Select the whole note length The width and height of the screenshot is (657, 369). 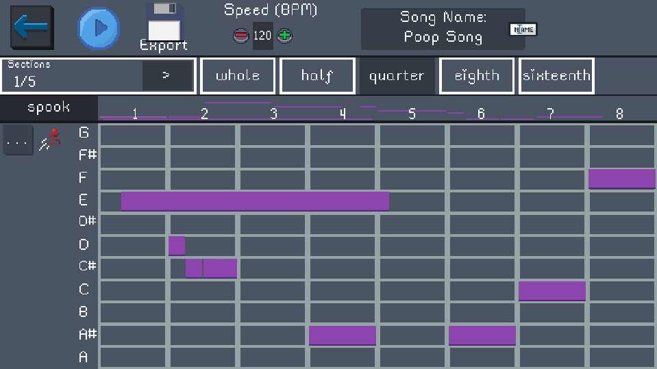tap(238, 75)
